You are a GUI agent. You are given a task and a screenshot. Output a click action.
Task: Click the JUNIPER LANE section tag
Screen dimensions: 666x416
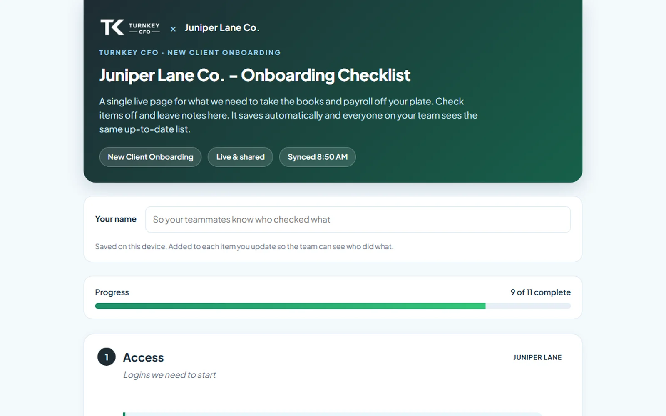[x=537, y=357]
